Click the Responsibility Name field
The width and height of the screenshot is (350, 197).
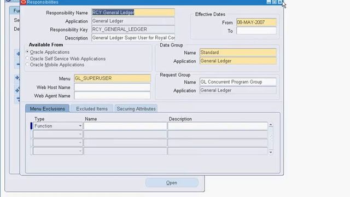click(x=133, y=13)
